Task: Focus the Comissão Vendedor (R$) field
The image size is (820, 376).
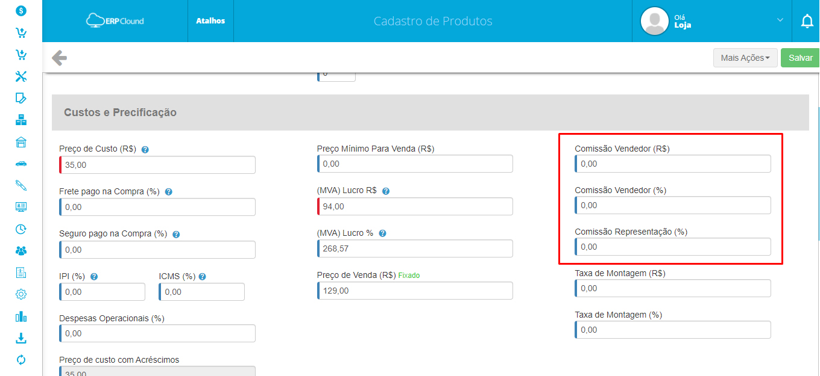Action: coord(673,164)
